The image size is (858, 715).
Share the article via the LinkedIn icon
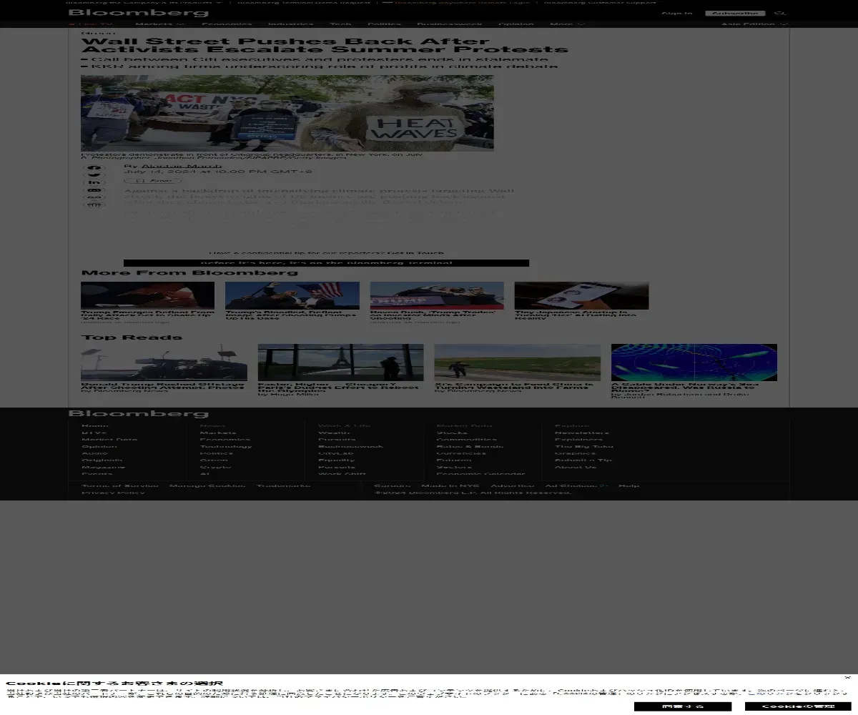(x=94, y=183)
